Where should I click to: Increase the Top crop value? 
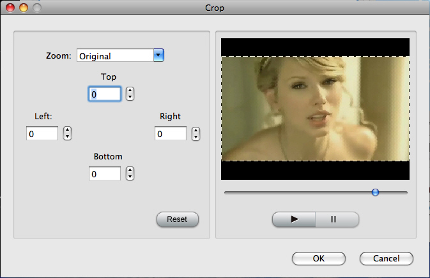130,91
